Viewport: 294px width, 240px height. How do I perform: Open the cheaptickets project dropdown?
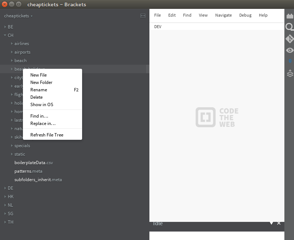tap(18, 16)
